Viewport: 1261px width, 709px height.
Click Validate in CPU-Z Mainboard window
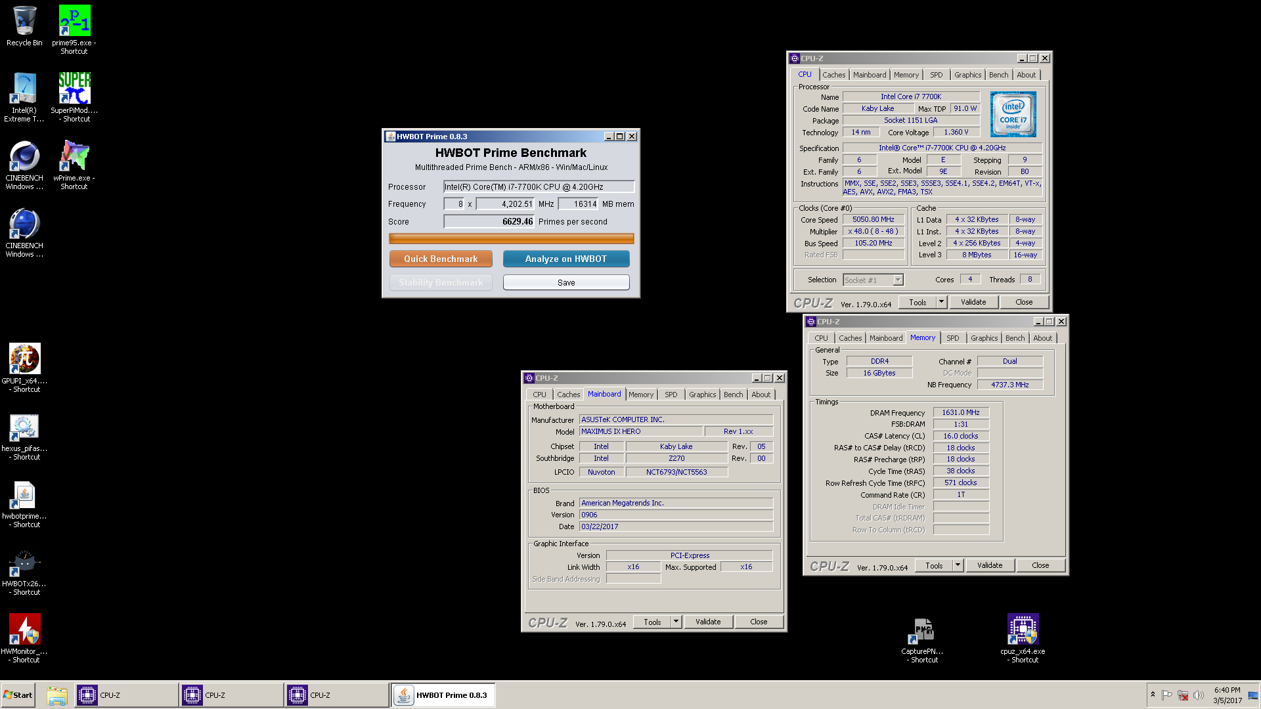(708, 622)
